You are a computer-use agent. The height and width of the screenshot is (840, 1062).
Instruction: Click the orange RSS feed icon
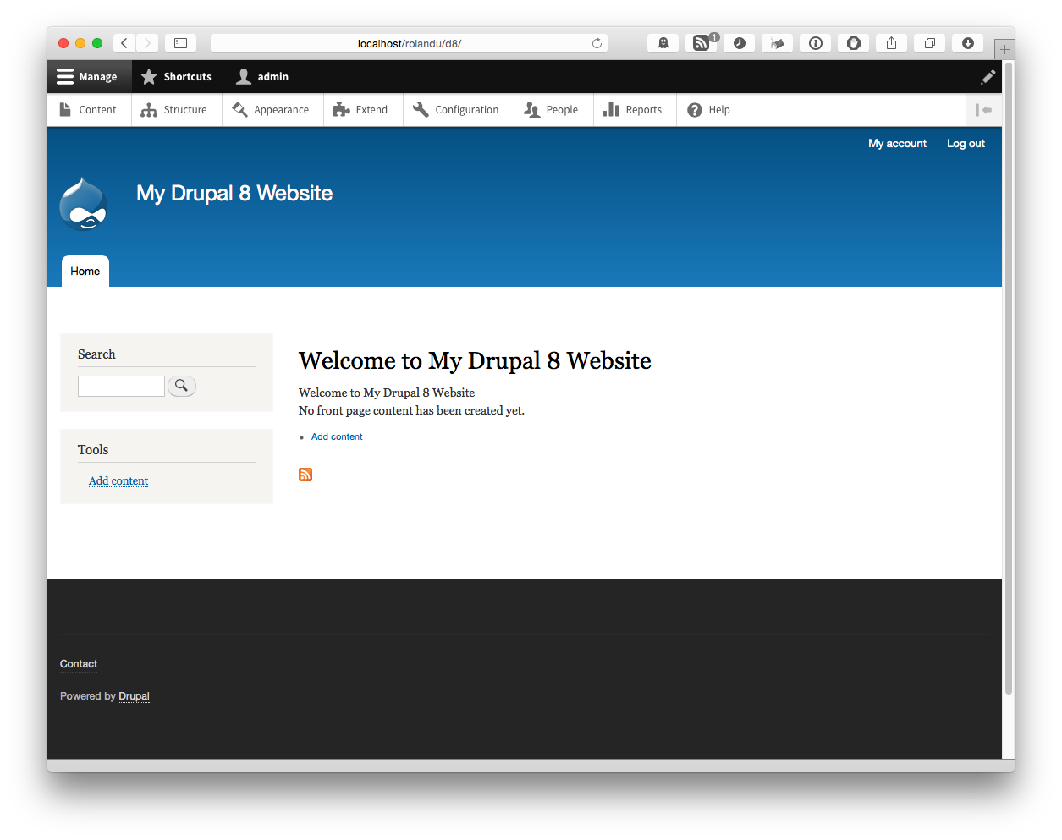pos(305,475)
